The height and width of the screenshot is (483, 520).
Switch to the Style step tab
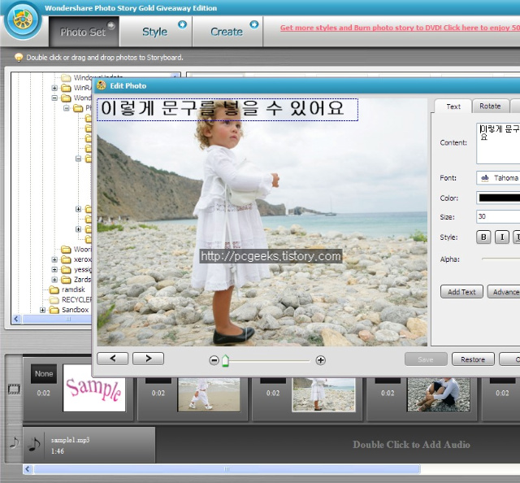tap(155, 32)
